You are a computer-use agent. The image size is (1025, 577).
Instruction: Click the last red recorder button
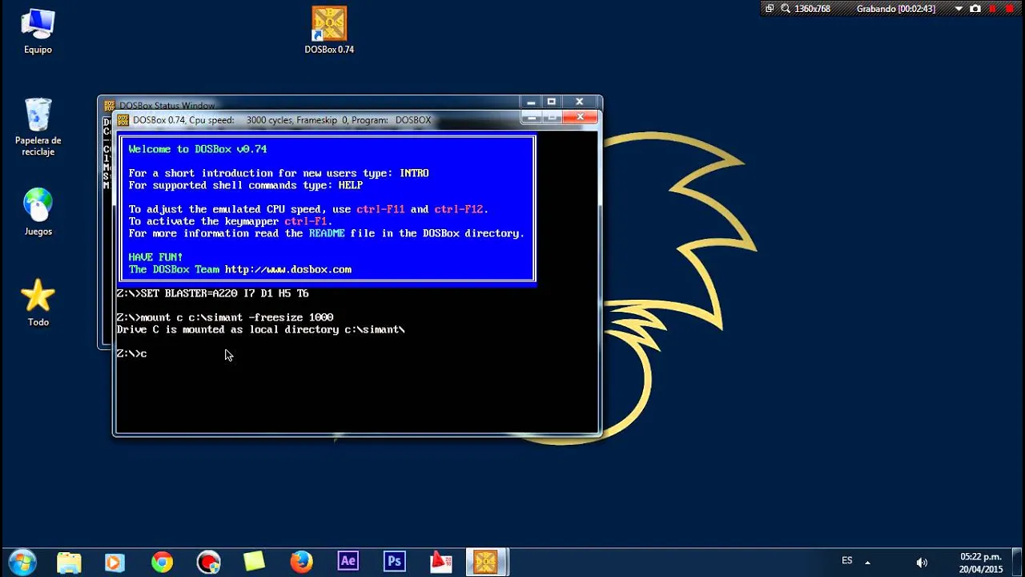pos(1010,9)
